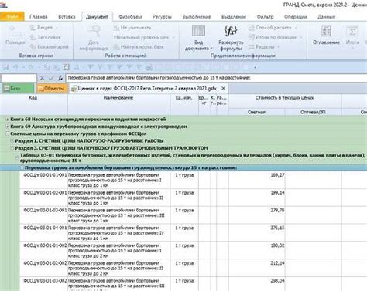Image resolution: width=367 pixels, height=291 pixels.
Task: Open Начальный уровень цен dropdown
Action: click(173, 37)
